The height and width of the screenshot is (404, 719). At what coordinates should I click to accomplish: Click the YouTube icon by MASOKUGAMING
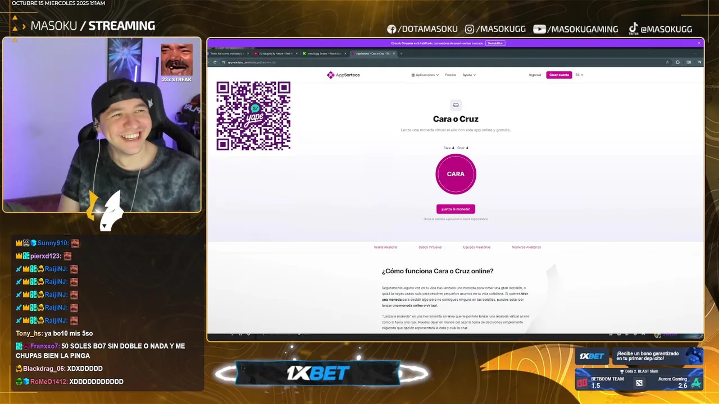(539, 29)
